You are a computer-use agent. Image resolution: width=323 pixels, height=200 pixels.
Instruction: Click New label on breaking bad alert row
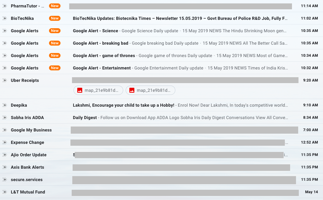click(x=55, y=43)
